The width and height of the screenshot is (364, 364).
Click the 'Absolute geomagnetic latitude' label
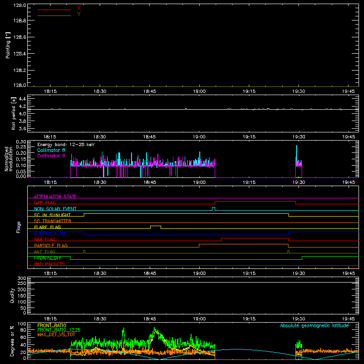(314, 325)
